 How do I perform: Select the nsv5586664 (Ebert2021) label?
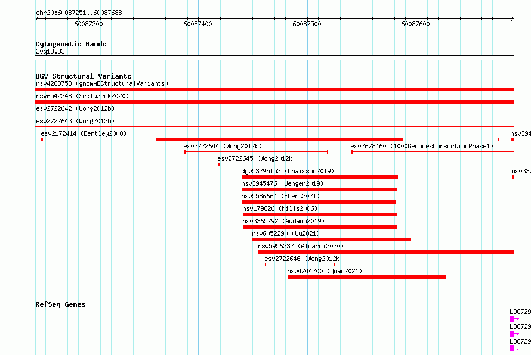click(280, 196)
